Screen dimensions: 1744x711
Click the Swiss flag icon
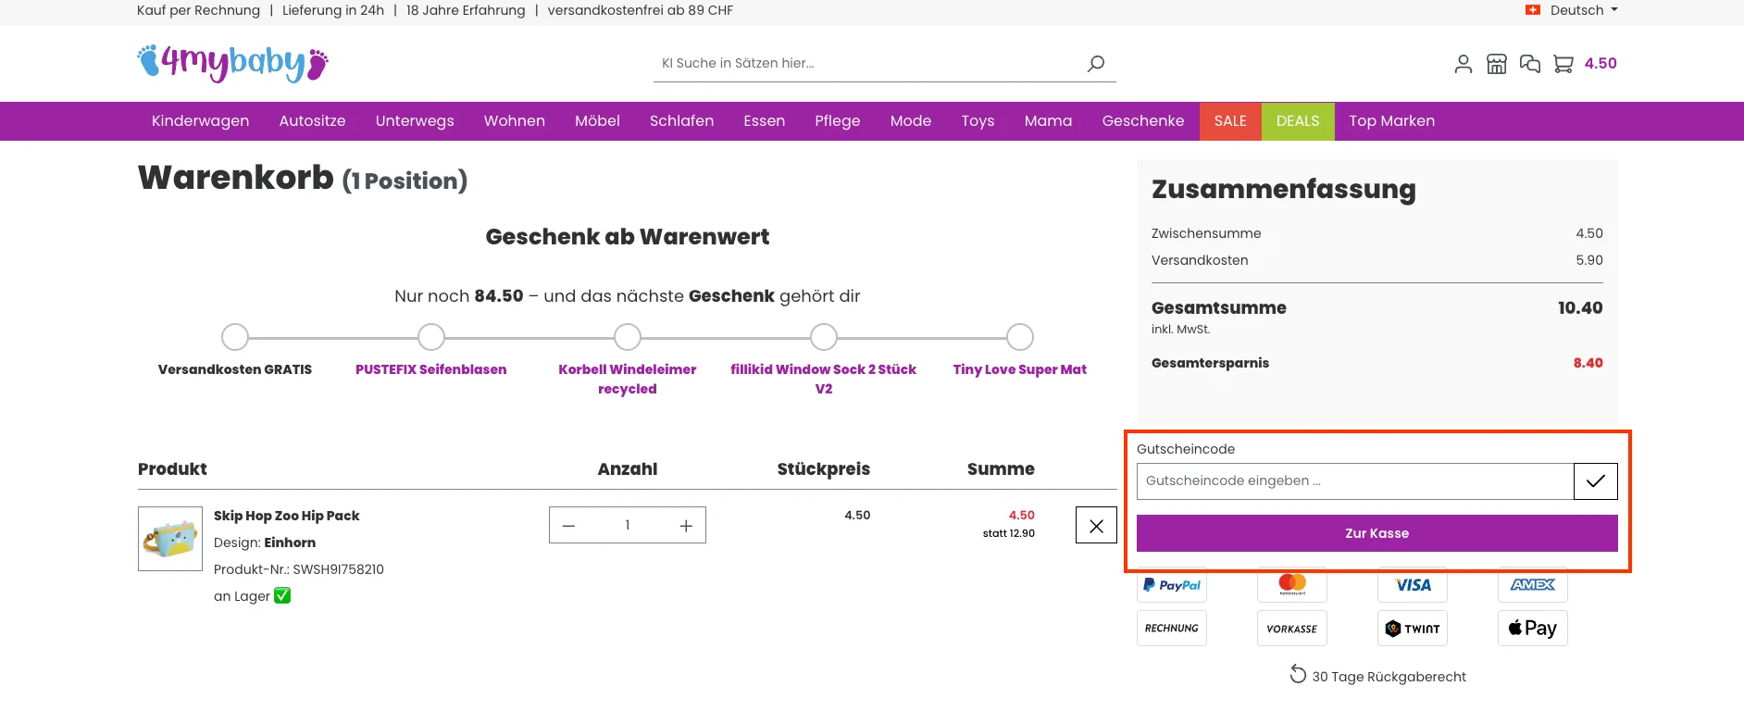coord(1533,10)
